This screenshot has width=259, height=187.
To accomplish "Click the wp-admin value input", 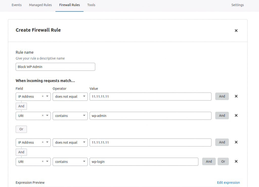I will point(150,116).
